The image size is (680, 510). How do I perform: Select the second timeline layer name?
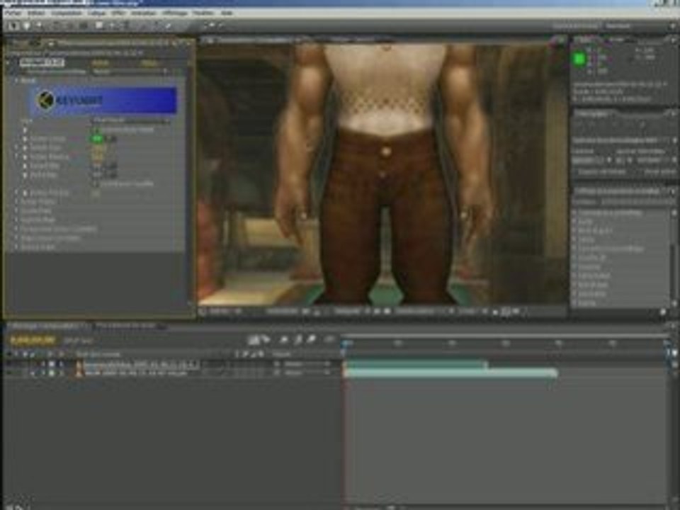tap(136, 373)
